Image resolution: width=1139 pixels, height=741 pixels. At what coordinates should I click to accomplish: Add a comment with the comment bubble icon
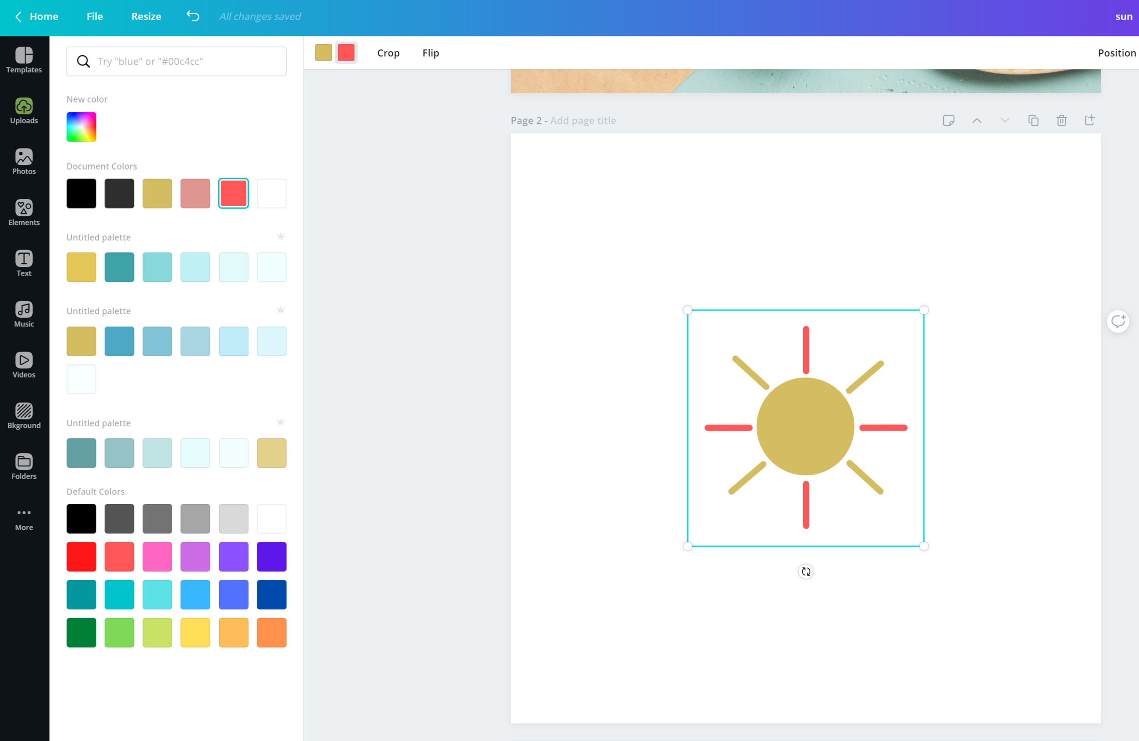point(1118,321)
